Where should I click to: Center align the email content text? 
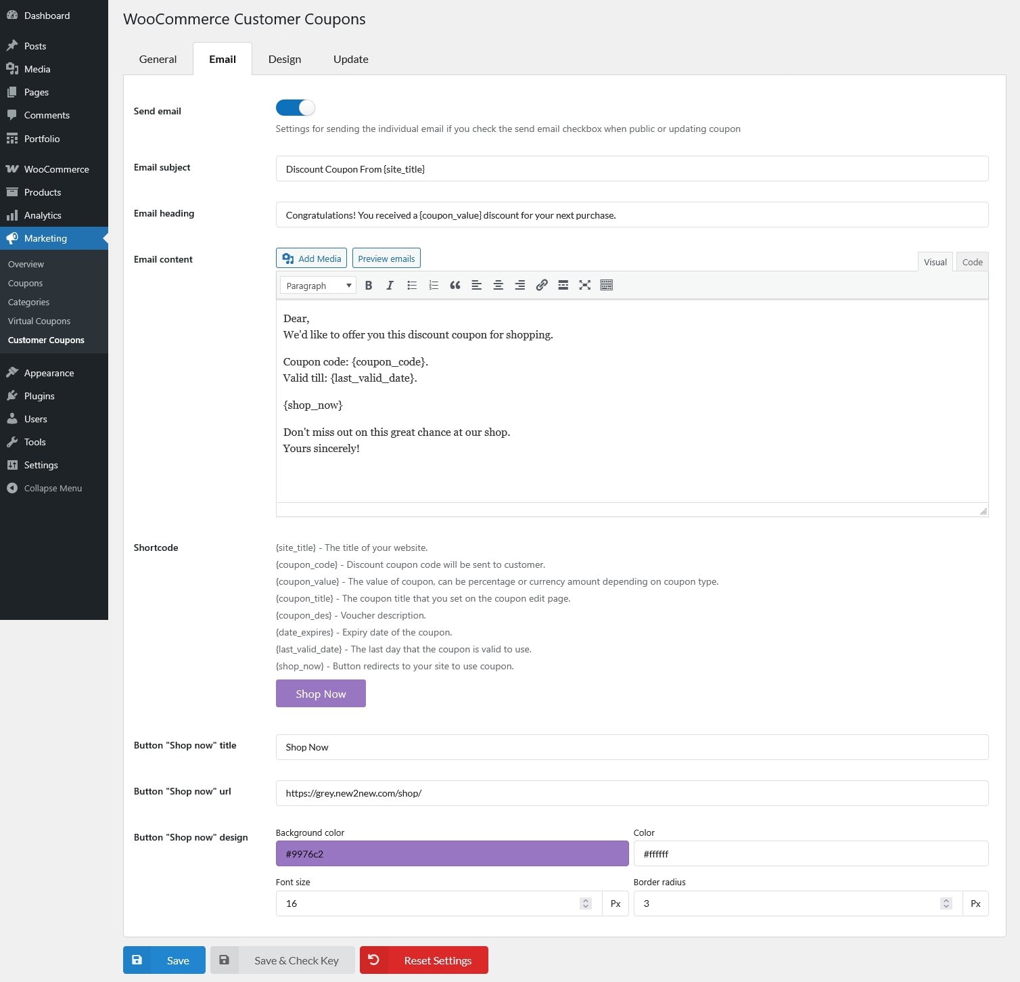[499, 286]
